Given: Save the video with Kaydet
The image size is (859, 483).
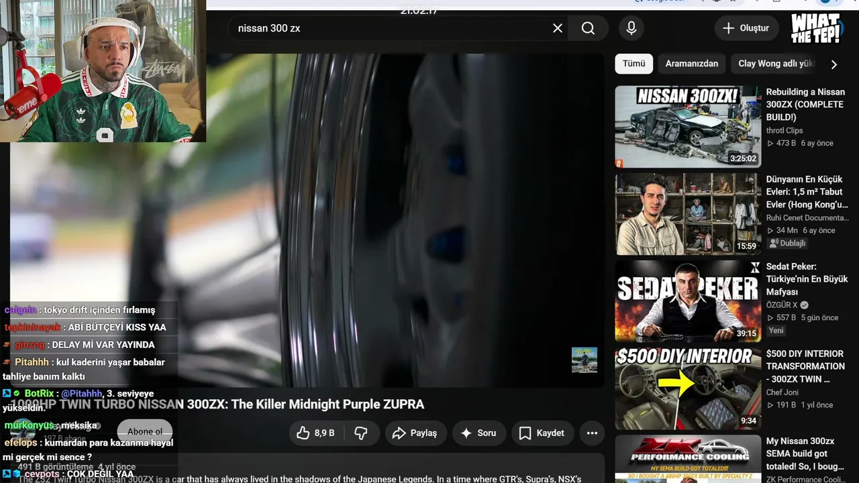Looking at the screenshot, I should click(542, 433).
